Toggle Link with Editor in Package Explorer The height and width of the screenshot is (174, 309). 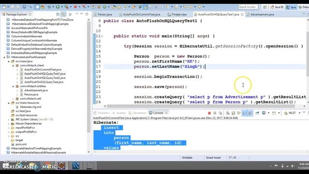[63, 14]
